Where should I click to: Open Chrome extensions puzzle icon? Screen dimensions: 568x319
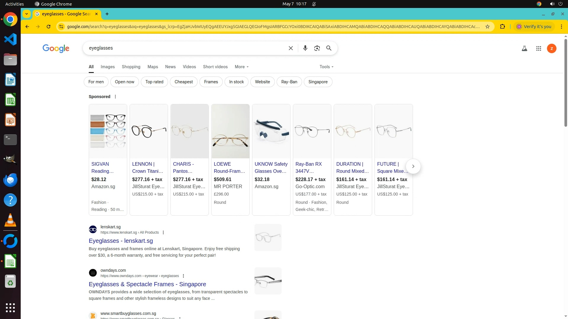502,27
